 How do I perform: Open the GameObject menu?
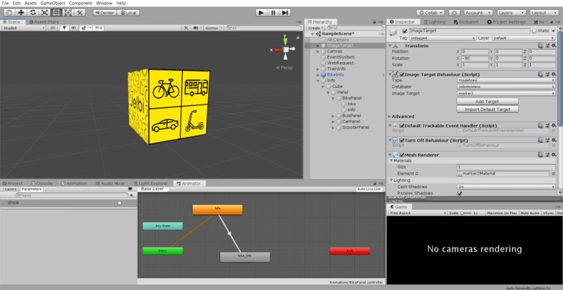53,3
